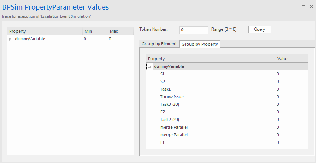
Task: Select the Group by Property tab
Action: [200, 44]
